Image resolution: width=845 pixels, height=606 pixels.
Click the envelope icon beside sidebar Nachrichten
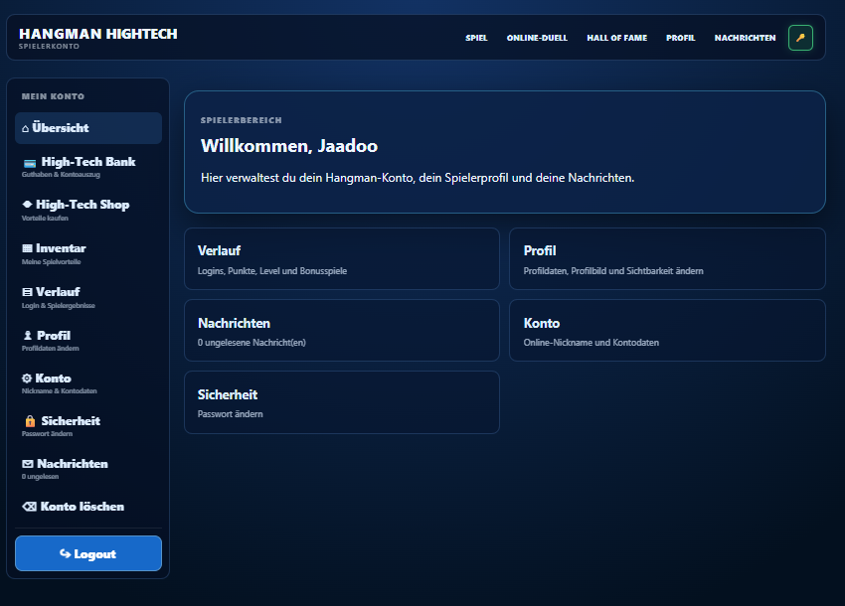(28, 464)
